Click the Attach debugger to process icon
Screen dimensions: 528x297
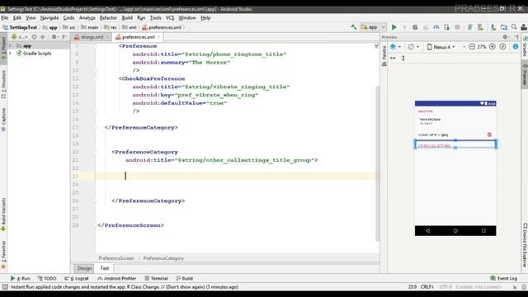coord(447,27)
